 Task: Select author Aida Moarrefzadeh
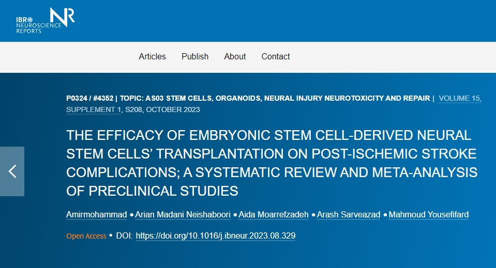pos(274,214)
